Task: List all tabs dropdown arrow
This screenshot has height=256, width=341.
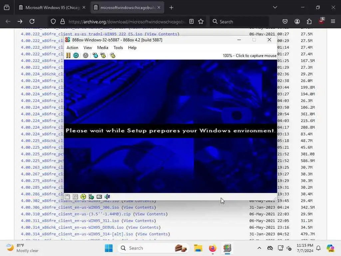Action: tap(275, 7)
